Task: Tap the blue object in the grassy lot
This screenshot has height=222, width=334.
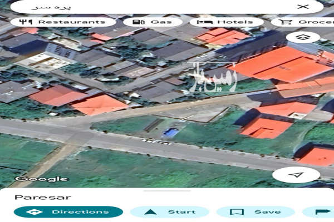Action: [171, 133]
